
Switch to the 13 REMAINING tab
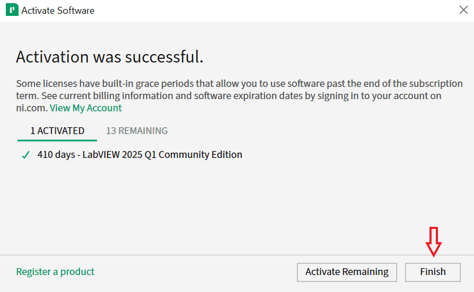pos(137,131)
